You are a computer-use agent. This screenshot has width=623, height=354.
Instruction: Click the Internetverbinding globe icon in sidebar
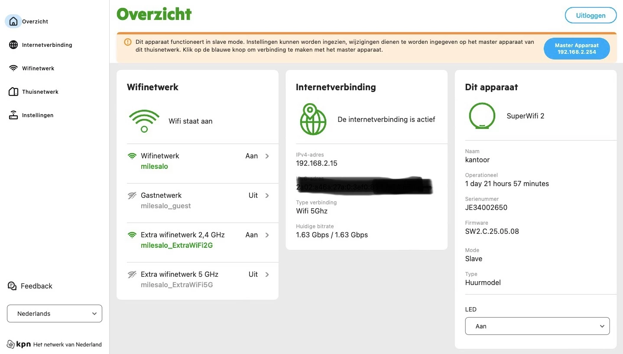click(x=13, y=45)
